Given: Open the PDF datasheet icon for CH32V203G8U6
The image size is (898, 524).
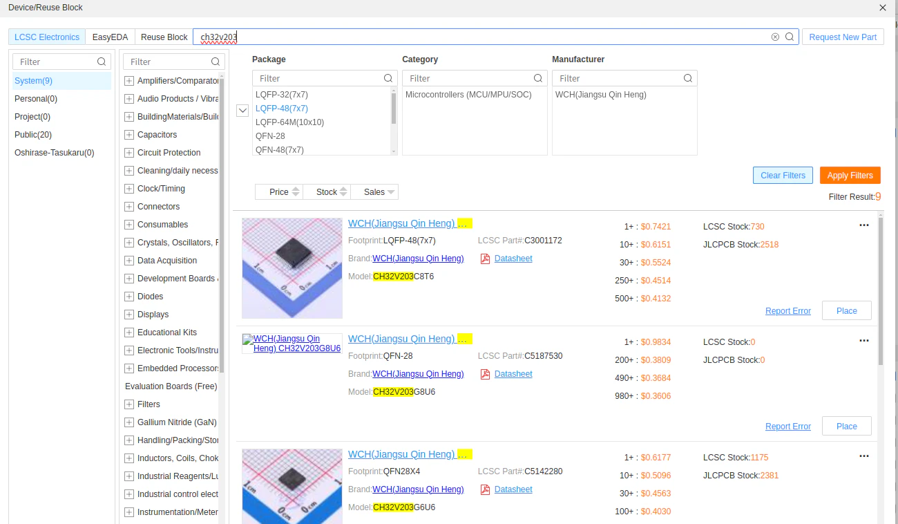Looking at the screenshot, I should 485,374.
